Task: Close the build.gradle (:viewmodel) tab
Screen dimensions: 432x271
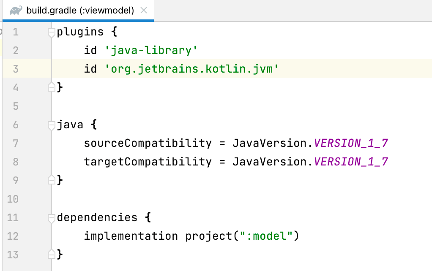Action: point(144,11)
